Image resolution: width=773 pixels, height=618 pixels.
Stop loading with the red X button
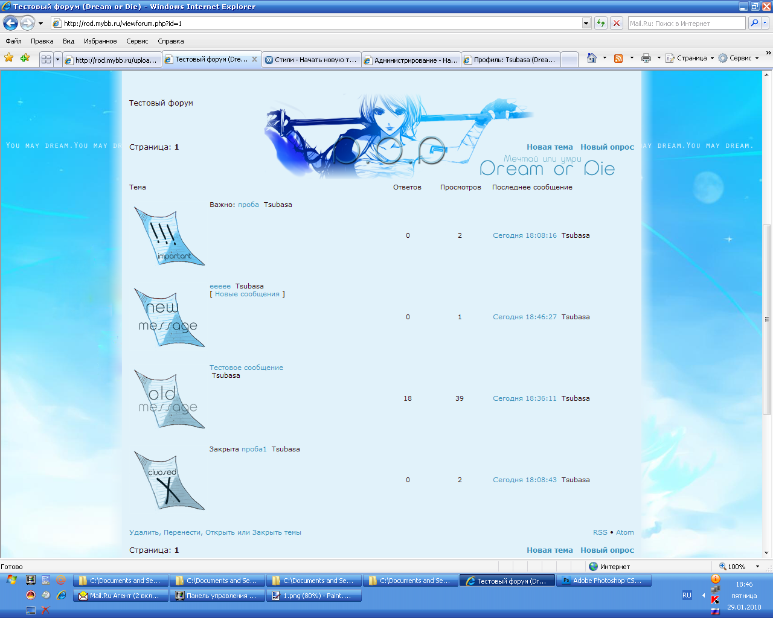(x=617, y=24)
